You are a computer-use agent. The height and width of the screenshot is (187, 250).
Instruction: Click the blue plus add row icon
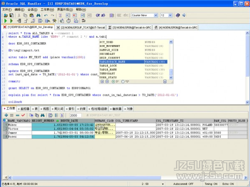point(6,115)
